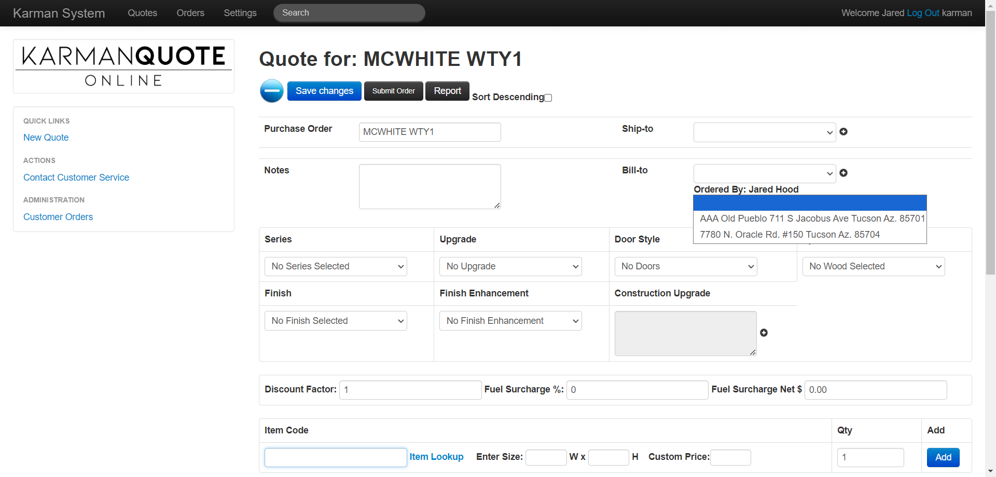This screenshot has height=477, width=996.
Task: Click the height size field before H
Action: point(608,457)
